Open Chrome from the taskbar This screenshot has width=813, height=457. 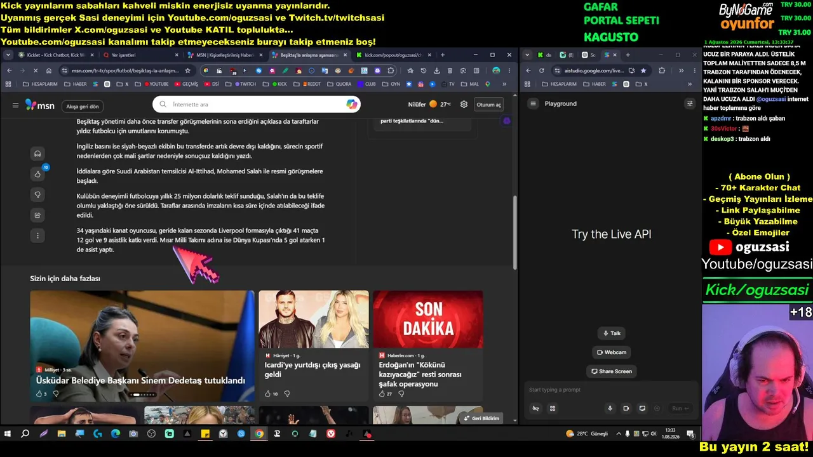pyautogui.click(x=259, y=434)
